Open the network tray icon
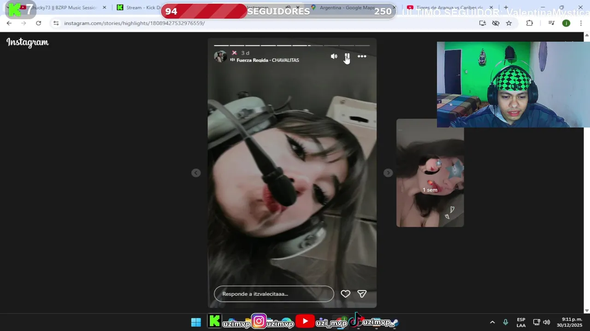The width and height of the screenshot is (590, 331). [537, 322]
